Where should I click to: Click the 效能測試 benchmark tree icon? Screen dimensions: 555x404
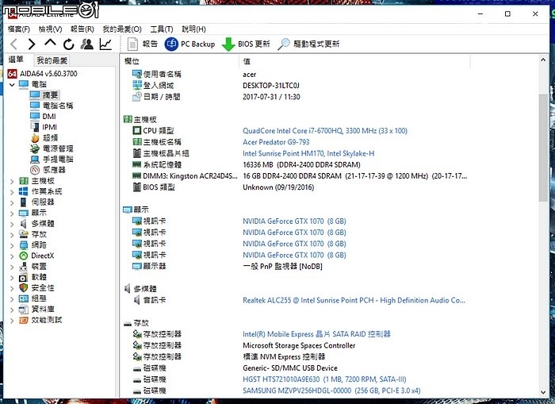point(23,320)
